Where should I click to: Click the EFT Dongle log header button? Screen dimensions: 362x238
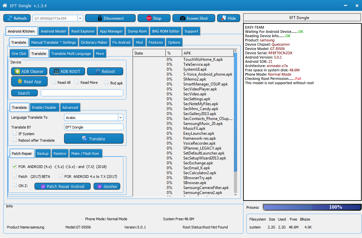pos(302,17)
